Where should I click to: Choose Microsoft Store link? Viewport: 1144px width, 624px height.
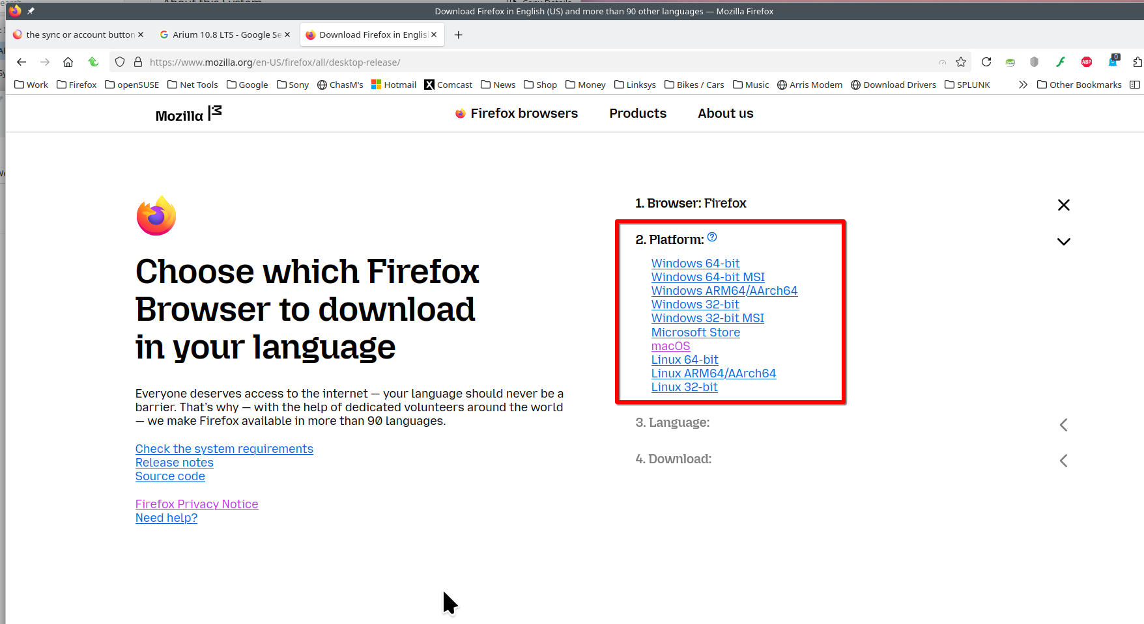pos(696,332)
